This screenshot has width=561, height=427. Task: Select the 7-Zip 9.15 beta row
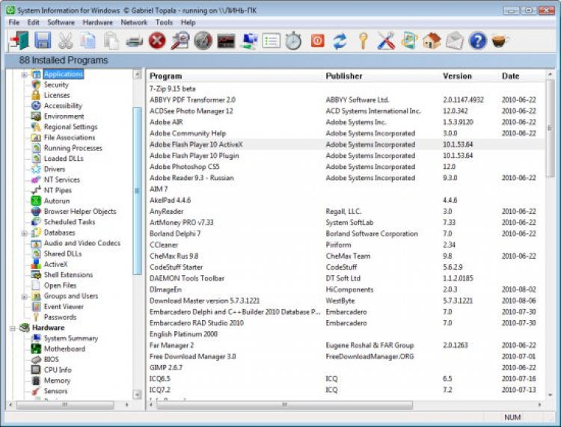(x=346, y=89)
